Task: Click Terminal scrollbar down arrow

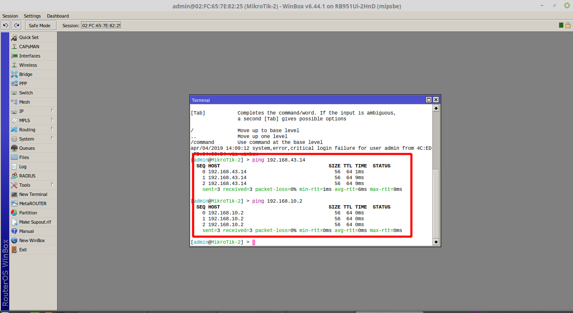Action: (436, 242)
